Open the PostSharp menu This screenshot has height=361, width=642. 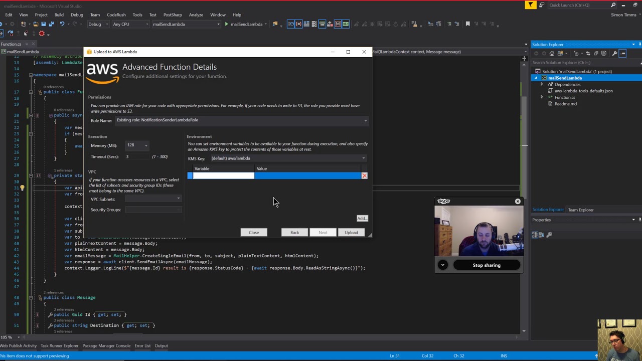point(173,15)
